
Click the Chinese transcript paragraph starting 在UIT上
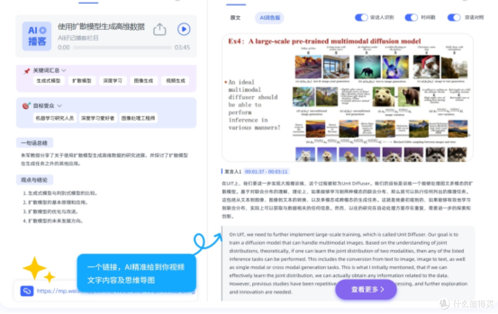click(x=348, y=200)
